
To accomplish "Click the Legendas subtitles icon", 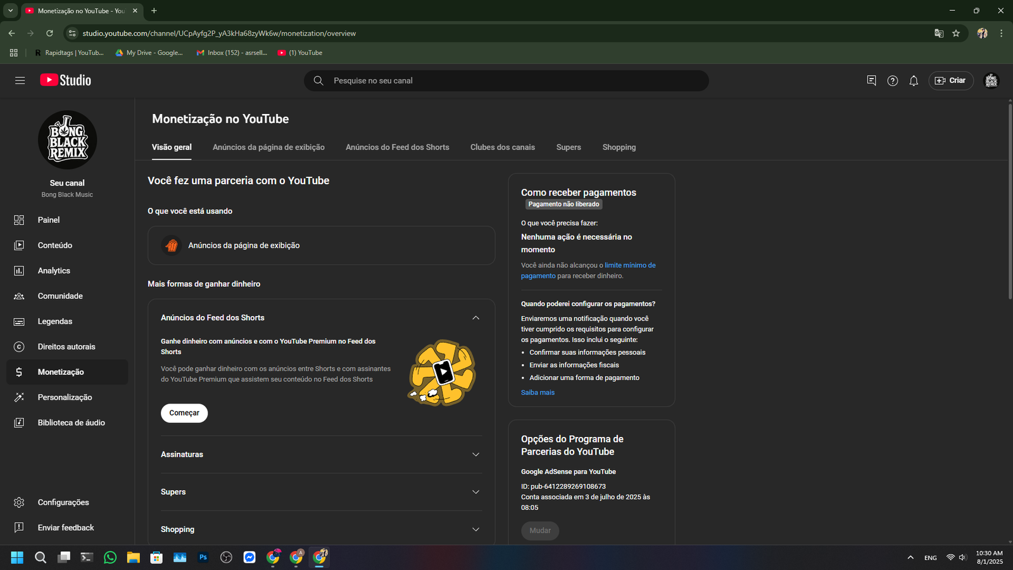I will tap(19, 321).
